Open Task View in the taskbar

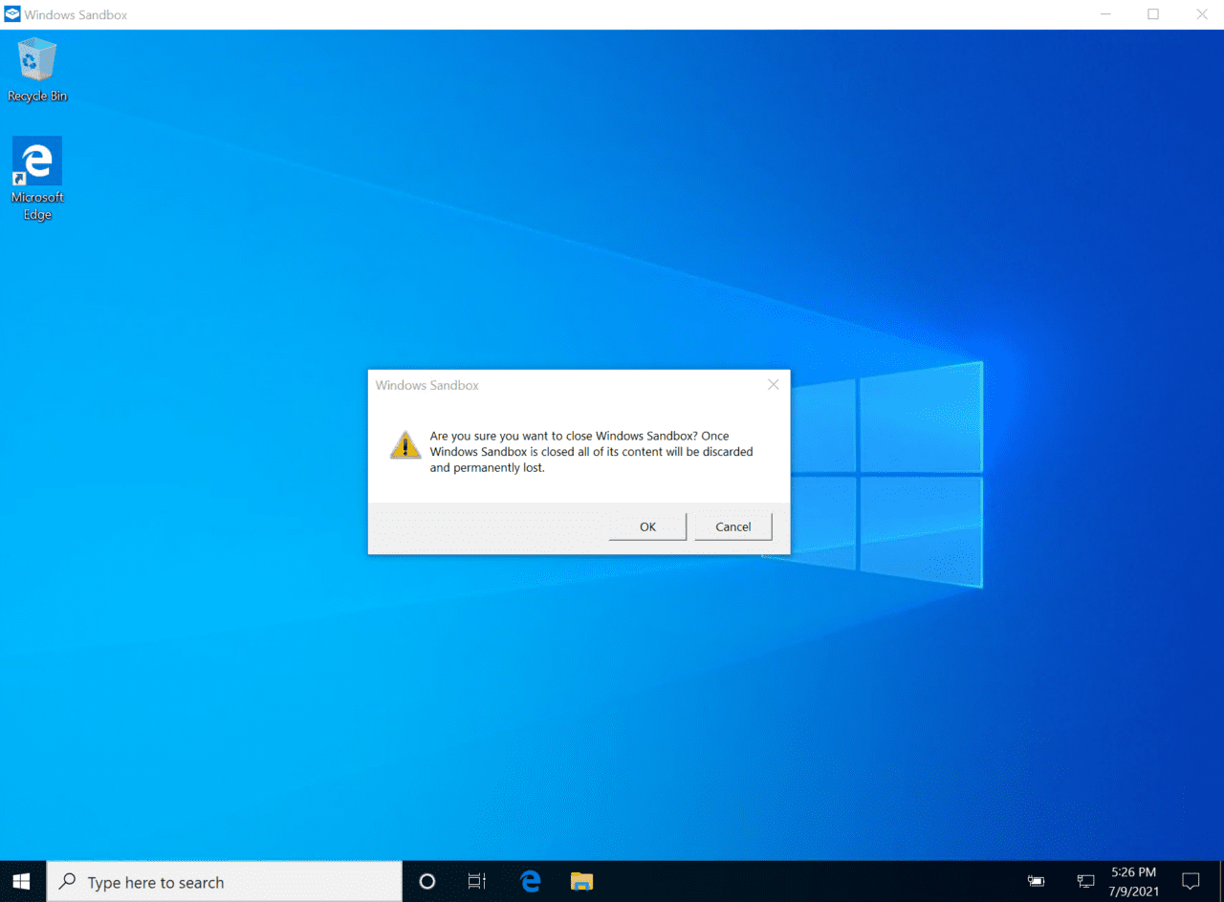pyautogui.click(x=477, y=882)
